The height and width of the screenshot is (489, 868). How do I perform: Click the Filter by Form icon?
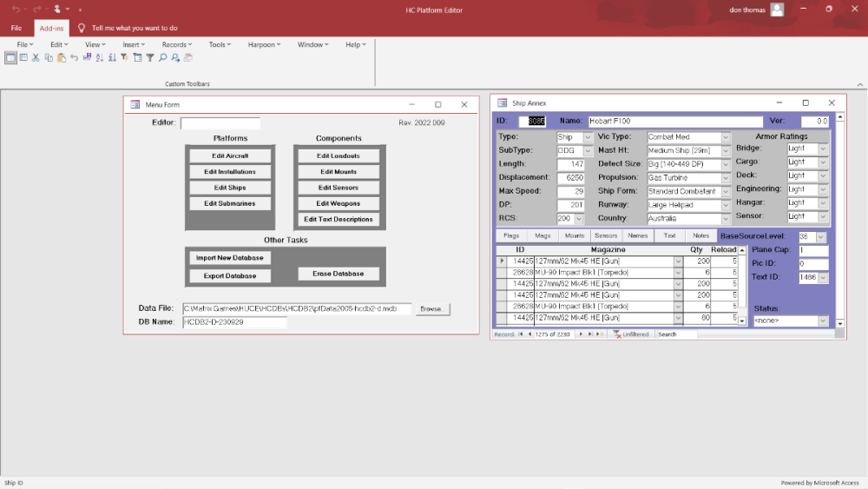tap(137, 57)
